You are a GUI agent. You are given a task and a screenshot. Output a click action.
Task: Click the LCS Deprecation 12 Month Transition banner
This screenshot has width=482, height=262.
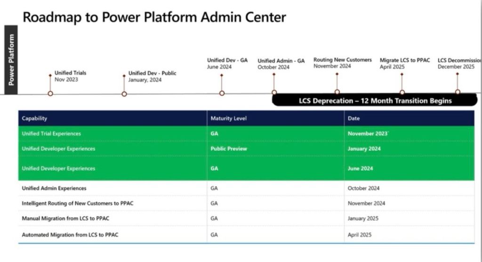(375, 100)
